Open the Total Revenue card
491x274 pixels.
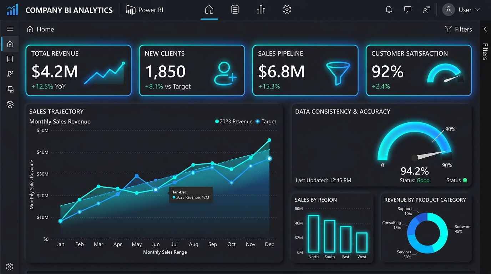(x=79, y=70)
